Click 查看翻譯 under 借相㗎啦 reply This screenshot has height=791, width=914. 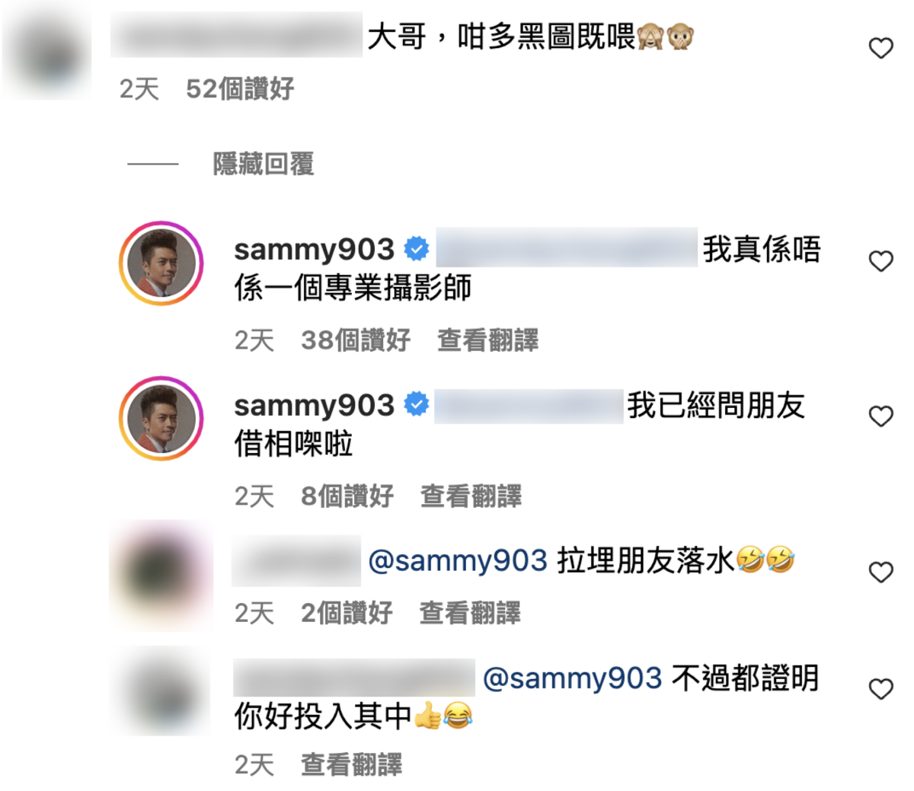pyautogui.click(x=471, y=496)
